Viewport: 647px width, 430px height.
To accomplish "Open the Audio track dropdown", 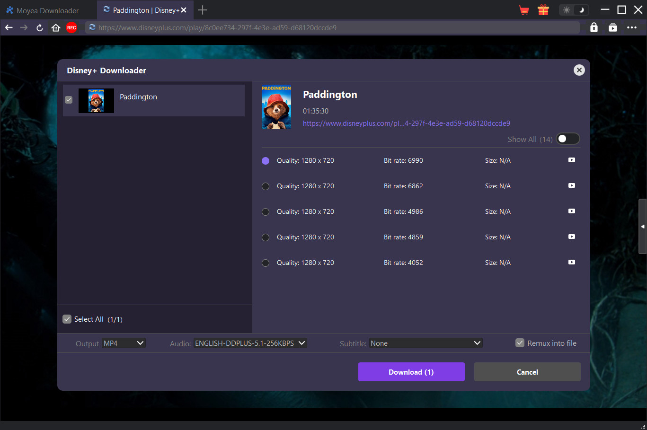I will tap(250, 343).
